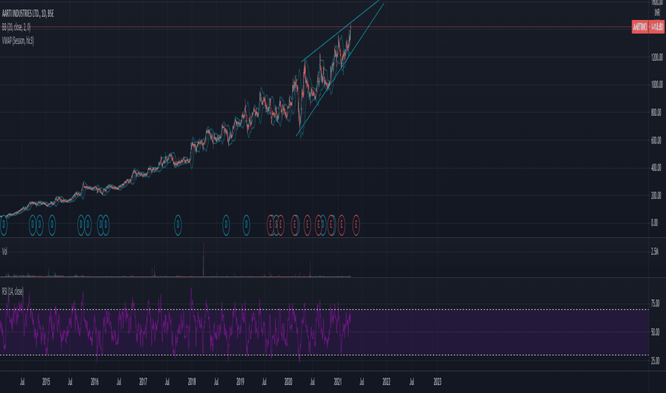Click the 800.00 price axis label
The width and height of the screenshot is (666, 393).
(x=656, y=112)
